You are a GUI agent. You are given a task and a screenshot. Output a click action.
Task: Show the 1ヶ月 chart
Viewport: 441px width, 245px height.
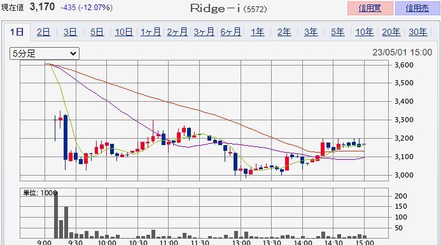point(150,32)
